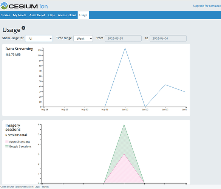Viewport: 221px width, 189px height.
Task: Click the Google green legend swatch
Action: 7,146
